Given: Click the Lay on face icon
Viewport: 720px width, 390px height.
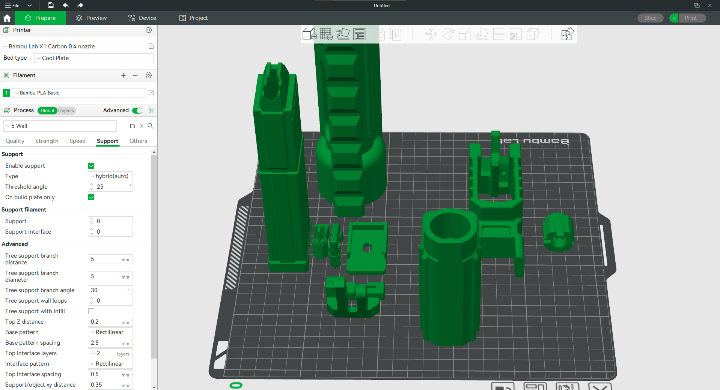Looking at the screenshot, I should [x=482, y=34].
